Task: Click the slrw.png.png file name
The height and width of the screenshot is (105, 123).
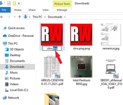Action: pyautogui.click(x=81, y=48)
